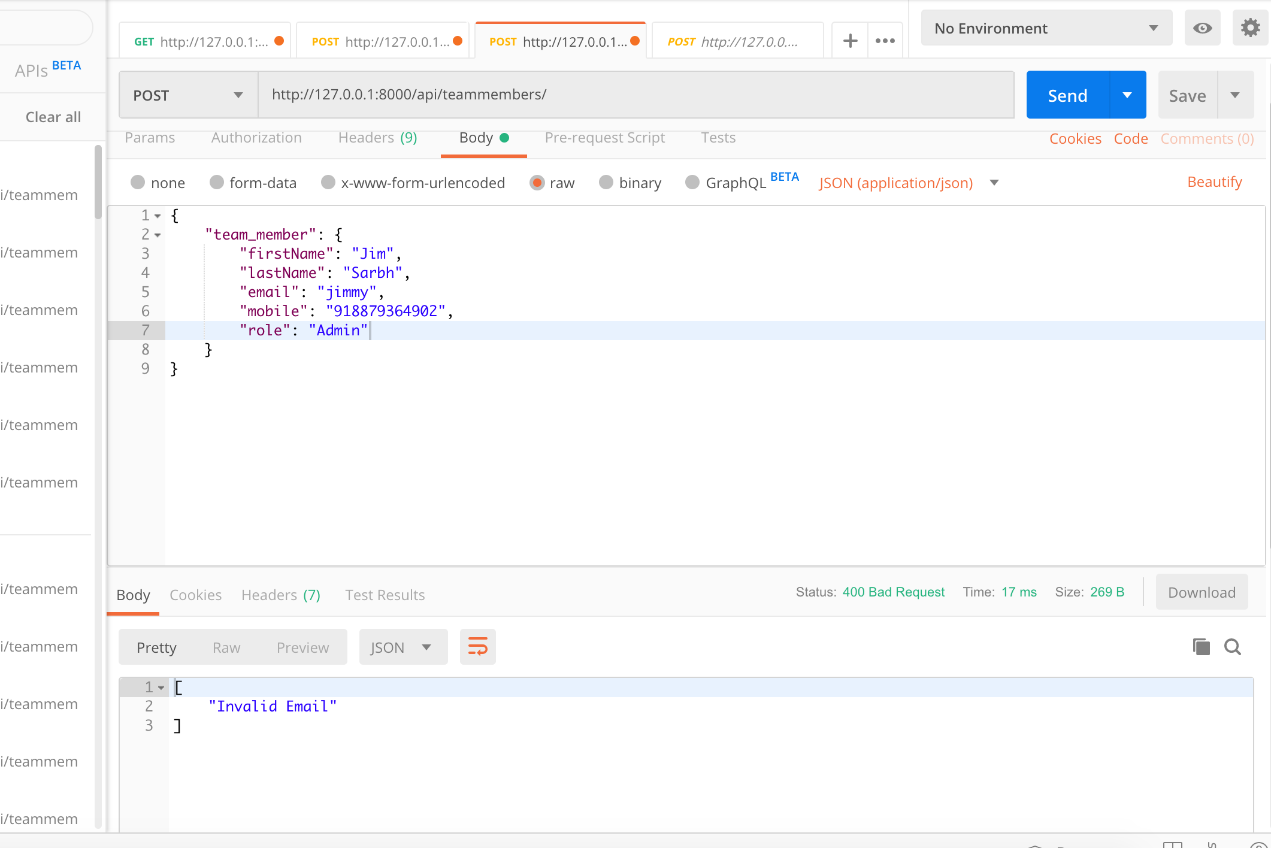Screen dimensions: 1271x848
Task: Switch to the Headers (9) request tab
Action: point(377,138)
